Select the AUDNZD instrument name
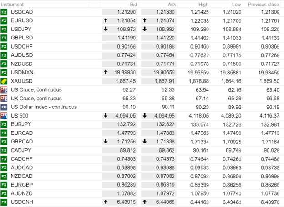Image resolution: width=284 pixels, height=207 pixels. [x=22, y=193]
